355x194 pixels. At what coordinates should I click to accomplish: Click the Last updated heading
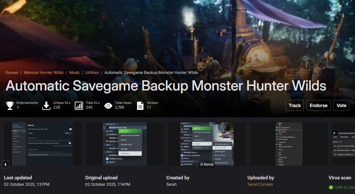pos(18,177)
